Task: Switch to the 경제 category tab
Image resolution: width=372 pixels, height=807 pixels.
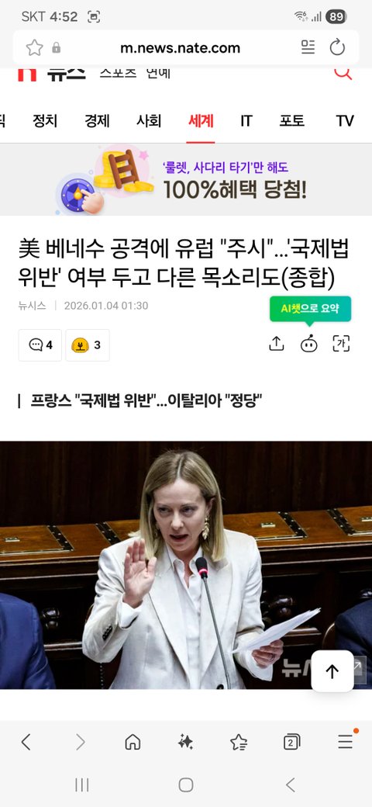Action: pyautogui.click(x=97, y=121)
